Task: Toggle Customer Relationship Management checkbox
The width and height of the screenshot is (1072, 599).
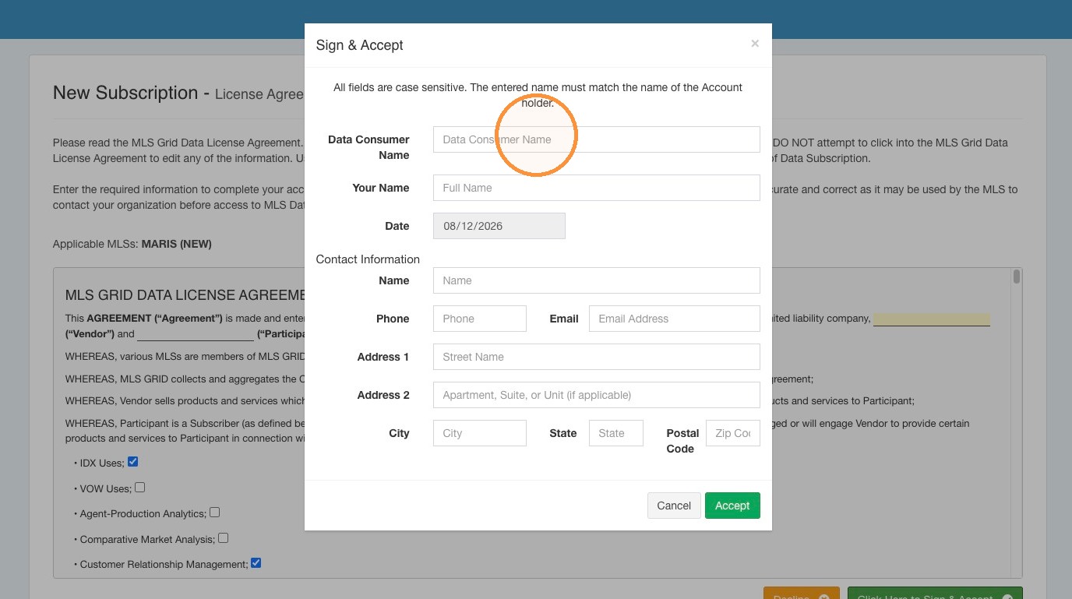Action: (x=256, y=563)
